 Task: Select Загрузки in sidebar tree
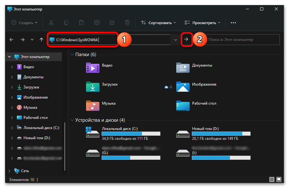click(31, 87)
